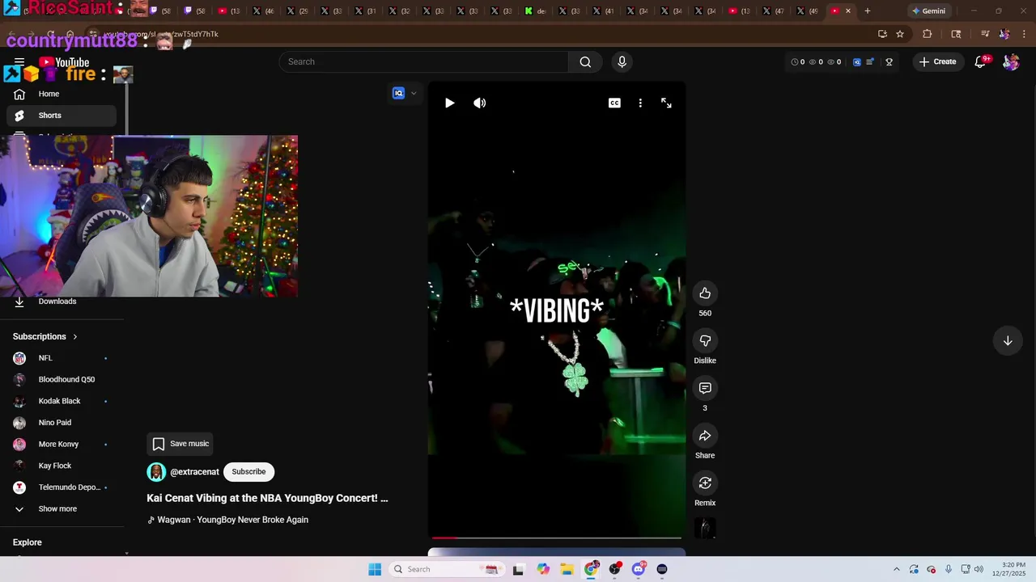Image resolution: width=1036 pixels, height=582 pixels.
Task: Open the sound thumbnail below Remix
Action: 705,528
